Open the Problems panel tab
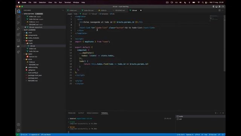The width and height of the screenshot is (241, 136). click(x=72, y=113)
